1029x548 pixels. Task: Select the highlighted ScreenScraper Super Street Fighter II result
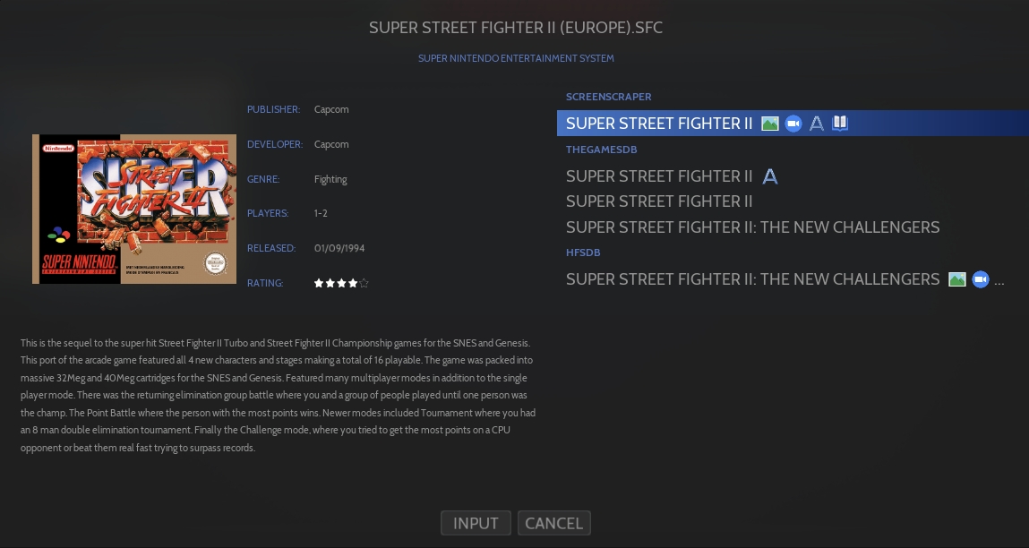coord(659,124)
